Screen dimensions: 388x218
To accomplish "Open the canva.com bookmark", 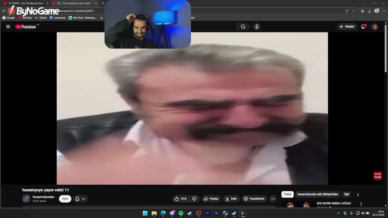I will tap(58, 18).
